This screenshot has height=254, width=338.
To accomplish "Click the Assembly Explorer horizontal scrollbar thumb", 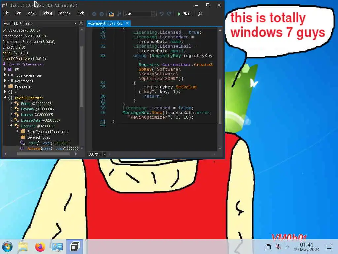I will [44, 154].
